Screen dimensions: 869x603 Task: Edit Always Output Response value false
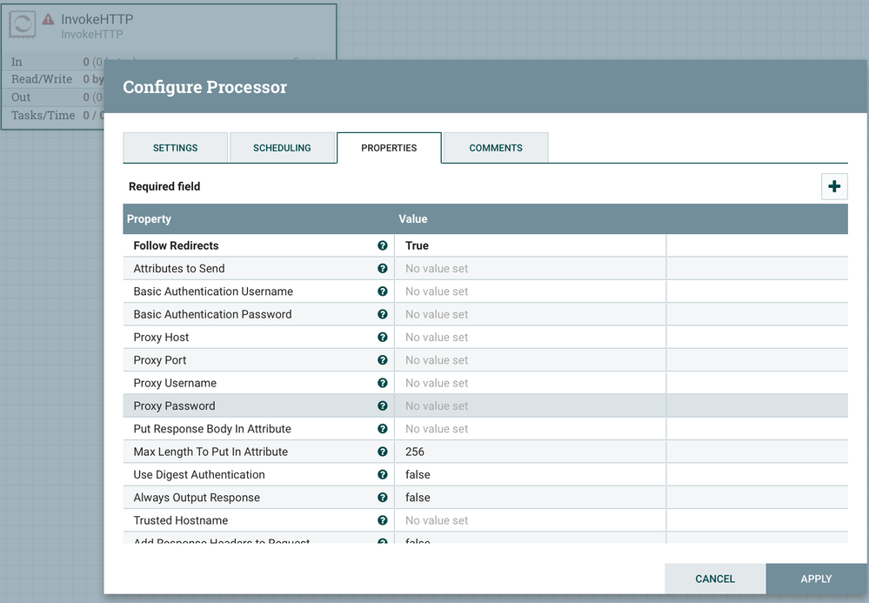click(531, 498)
